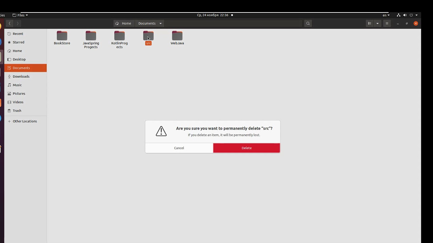Click the Music note icon in sidebar
The image size is (433, 243).
click(x=9, y=85)
